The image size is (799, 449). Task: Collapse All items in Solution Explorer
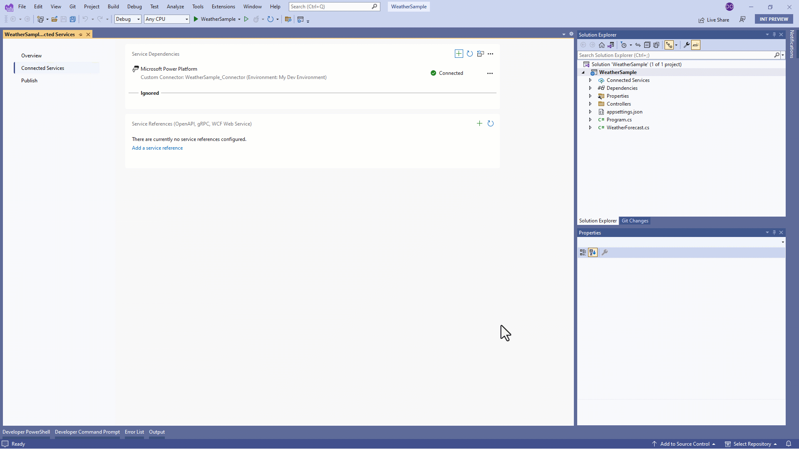pyautogui.click(x=647, y=45)
